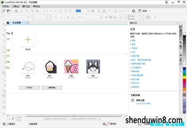Click the Save floppy disk icon
187x128 pixels.
coord(16,11)
